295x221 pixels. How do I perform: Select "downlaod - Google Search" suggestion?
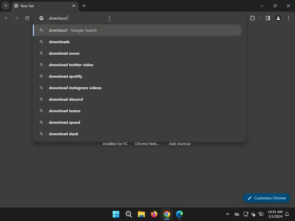tap(137, 30)
